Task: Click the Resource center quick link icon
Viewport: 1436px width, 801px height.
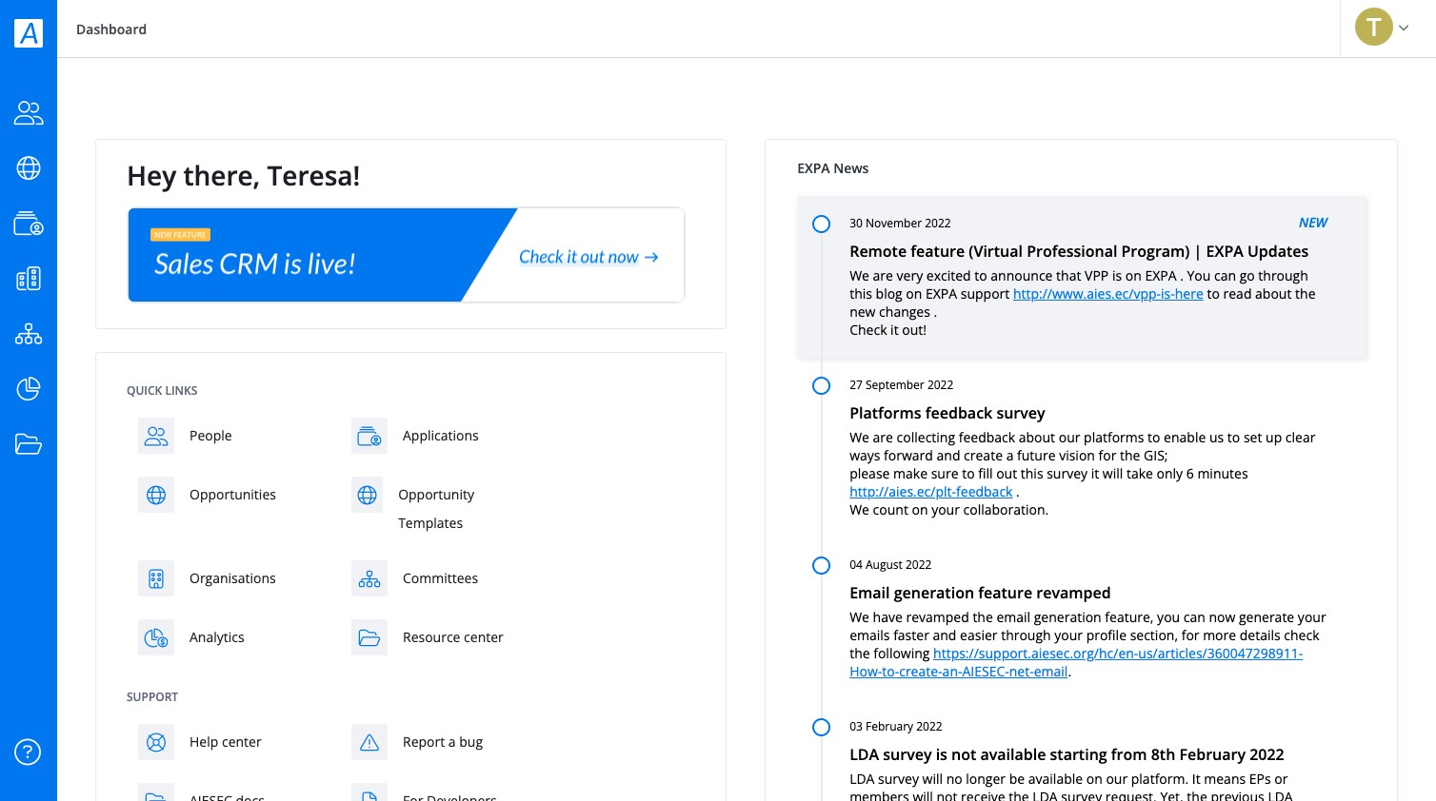Action: click(369, 637)
